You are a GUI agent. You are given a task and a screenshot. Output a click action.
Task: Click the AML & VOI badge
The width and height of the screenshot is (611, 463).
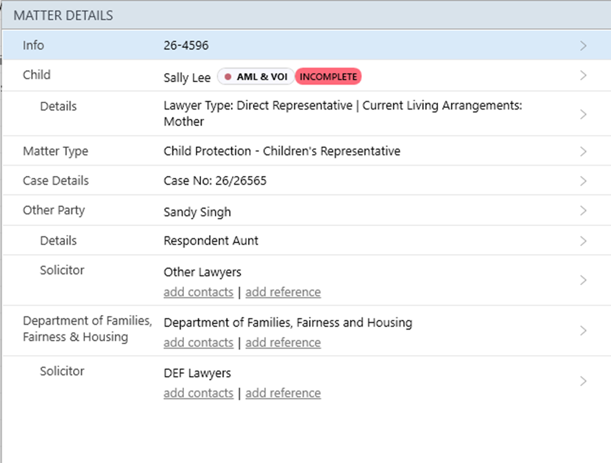(x=256, y=77)
